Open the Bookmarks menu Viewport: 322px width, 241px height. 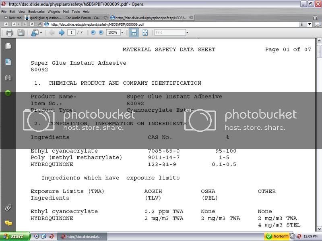coord(36,12)
